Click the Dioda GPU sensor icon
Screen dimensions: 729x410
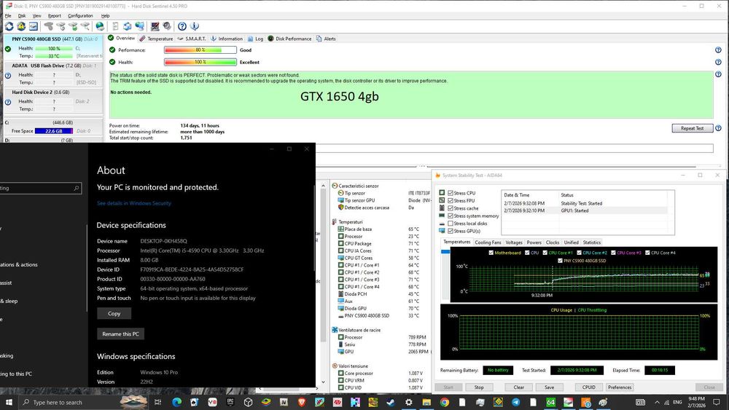pos(340,308)
